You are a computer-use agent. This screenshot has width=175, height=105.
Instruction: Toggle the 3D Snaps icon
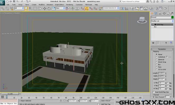coord(82,9)
